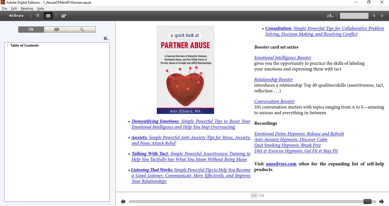Open the Edit menu
The width and height of the screenshot is (389, 206).
[x=14, y=9]
